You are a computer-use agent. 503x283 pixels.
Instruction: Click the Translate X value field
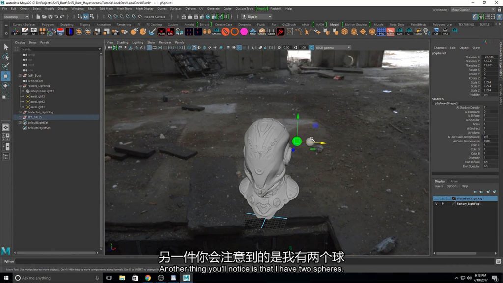(x=490, y=57)
